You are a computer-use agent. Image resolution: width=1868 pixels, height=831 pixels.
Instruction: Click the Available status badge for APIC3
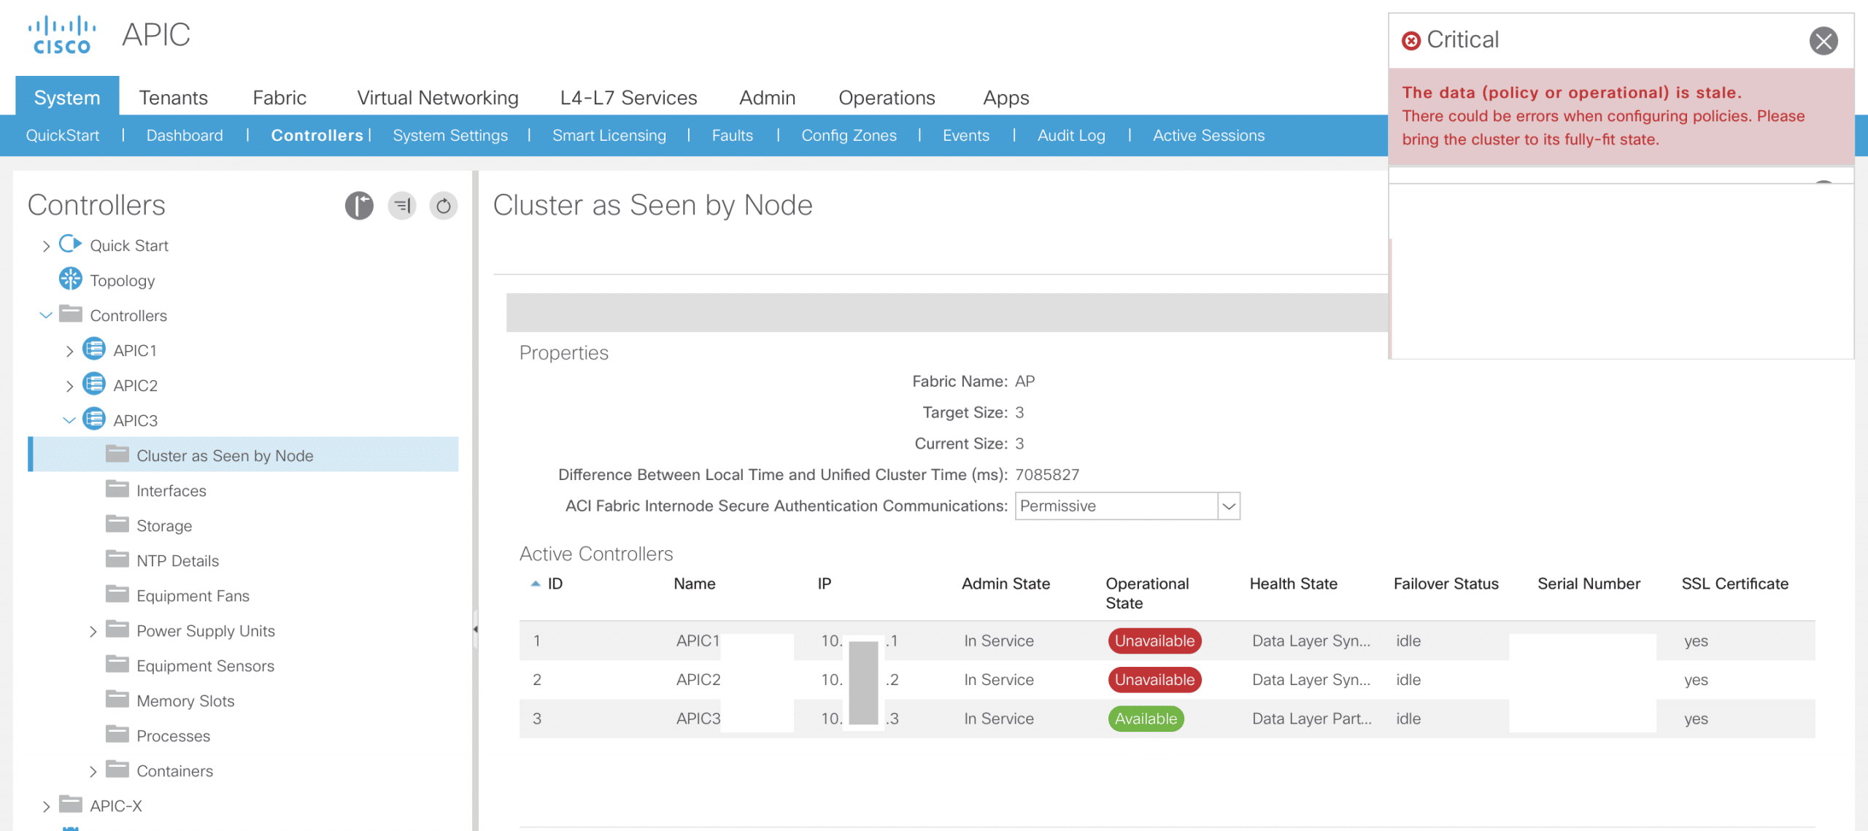[1146, 719]
